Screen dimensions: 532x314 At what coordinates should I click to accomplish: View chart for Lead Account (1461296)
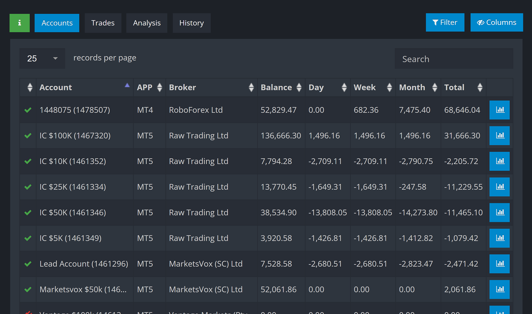(499, 264)
